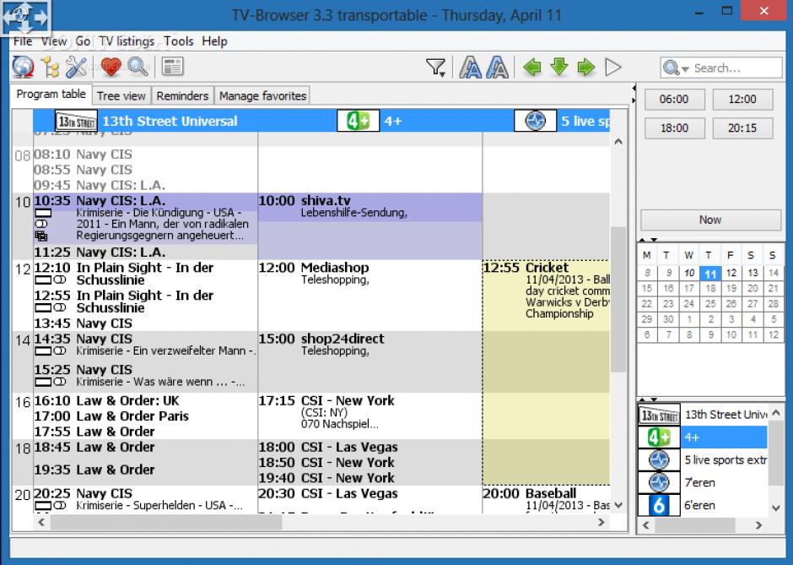The image size is (793, 565).
Task: Open the File menu
Action: click(23, 41)
